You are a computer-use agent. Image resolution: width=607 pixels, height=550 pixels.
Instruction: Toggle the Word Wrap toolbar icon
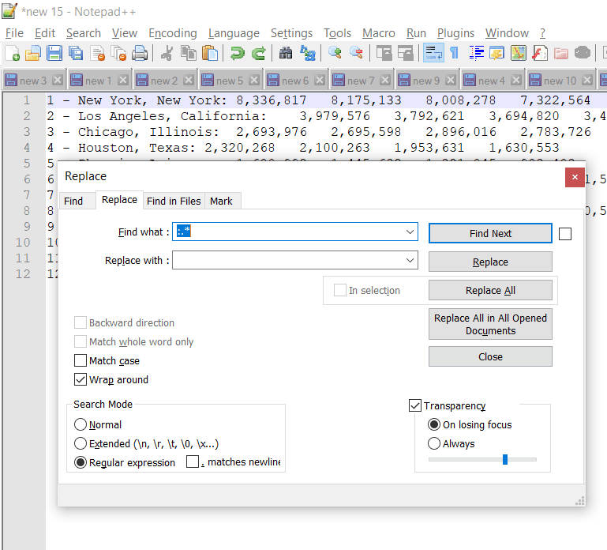[x=433, y=53]
